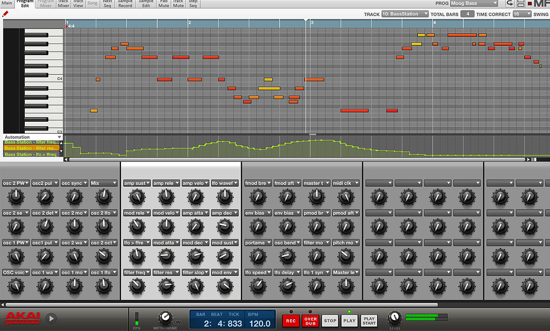This screenshot has width=550, height=331.
Task: Click the red square record indicator icon
Action: click(x=530, y=3)
